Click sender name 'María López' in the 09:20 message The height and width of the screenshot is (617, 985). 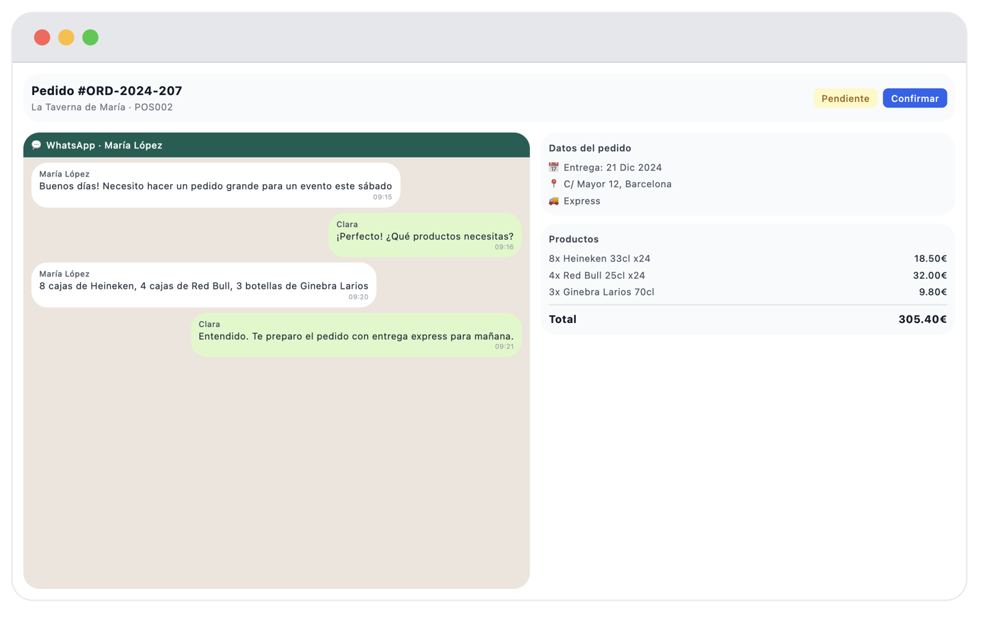coord(64,274)
